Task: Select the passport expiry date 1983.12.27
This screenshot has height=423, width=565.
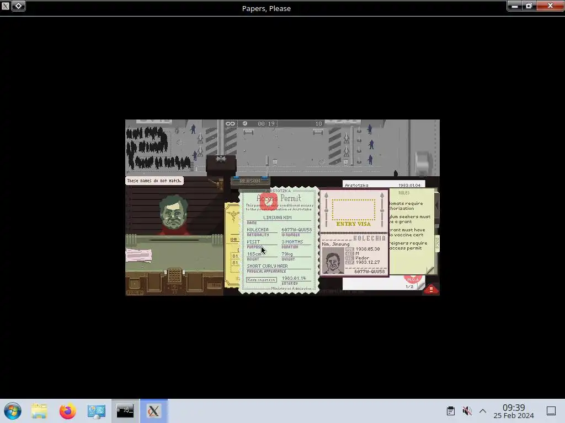Action: [367, 262]
